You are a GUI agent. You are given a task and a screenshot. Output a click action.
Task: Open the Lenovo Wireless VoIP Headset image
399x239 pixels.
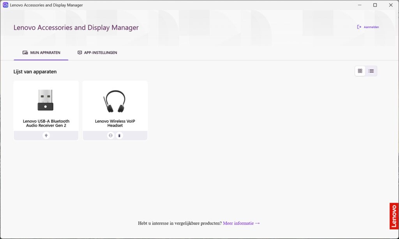pyautogui.click(x=115, y=101)
